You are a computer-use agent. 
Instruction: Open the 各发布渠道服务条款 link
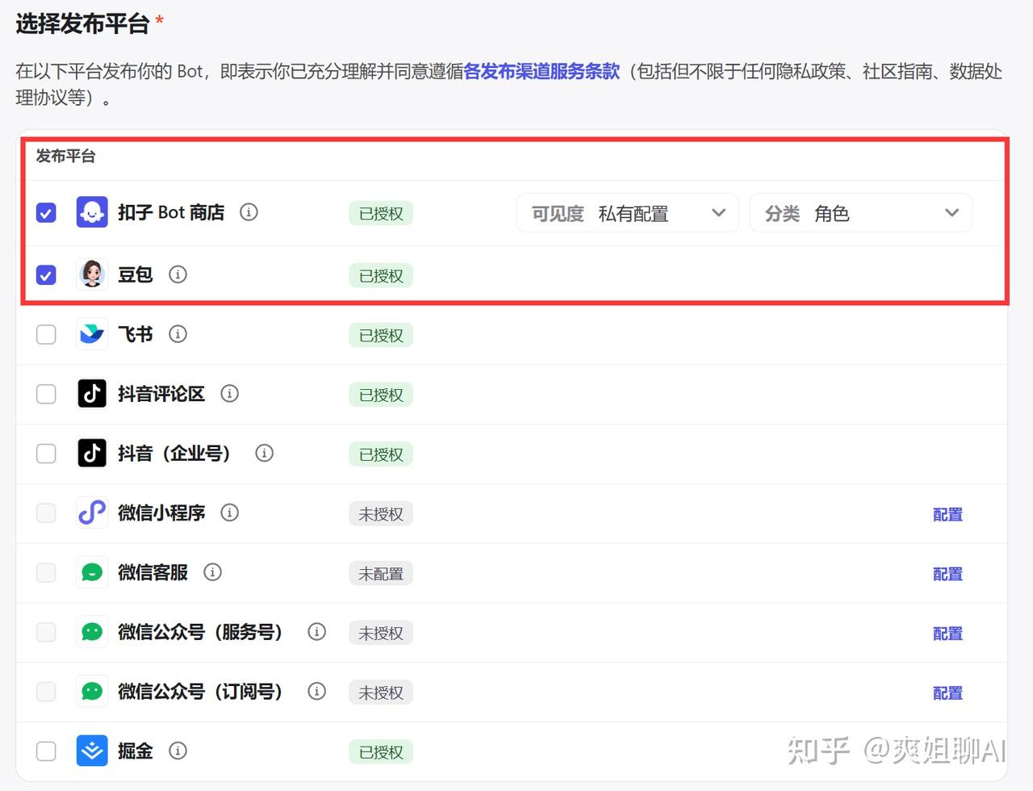[x=542, y=71]
